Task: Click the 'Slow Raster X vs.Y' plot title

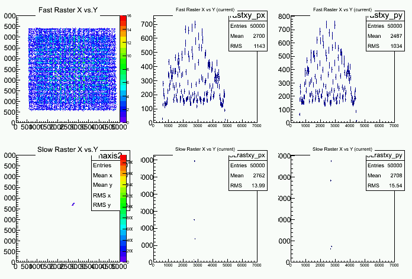Action: pyautogui.click(x=68, y=150)
